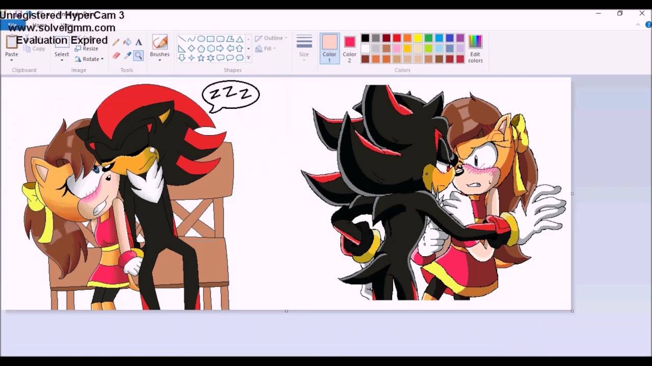This screenshot has height=366, width=652.
Task: Choose the Right triangle shape
Action: (182, 48)
